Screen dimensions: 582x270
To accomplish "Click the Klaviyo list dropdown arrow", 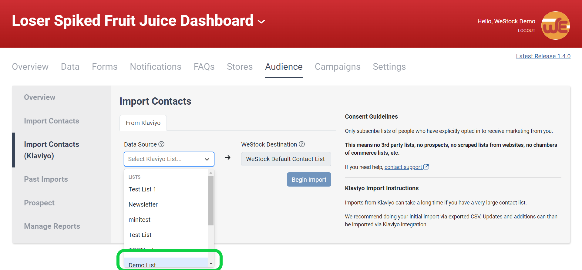I will tap(207, 159).
